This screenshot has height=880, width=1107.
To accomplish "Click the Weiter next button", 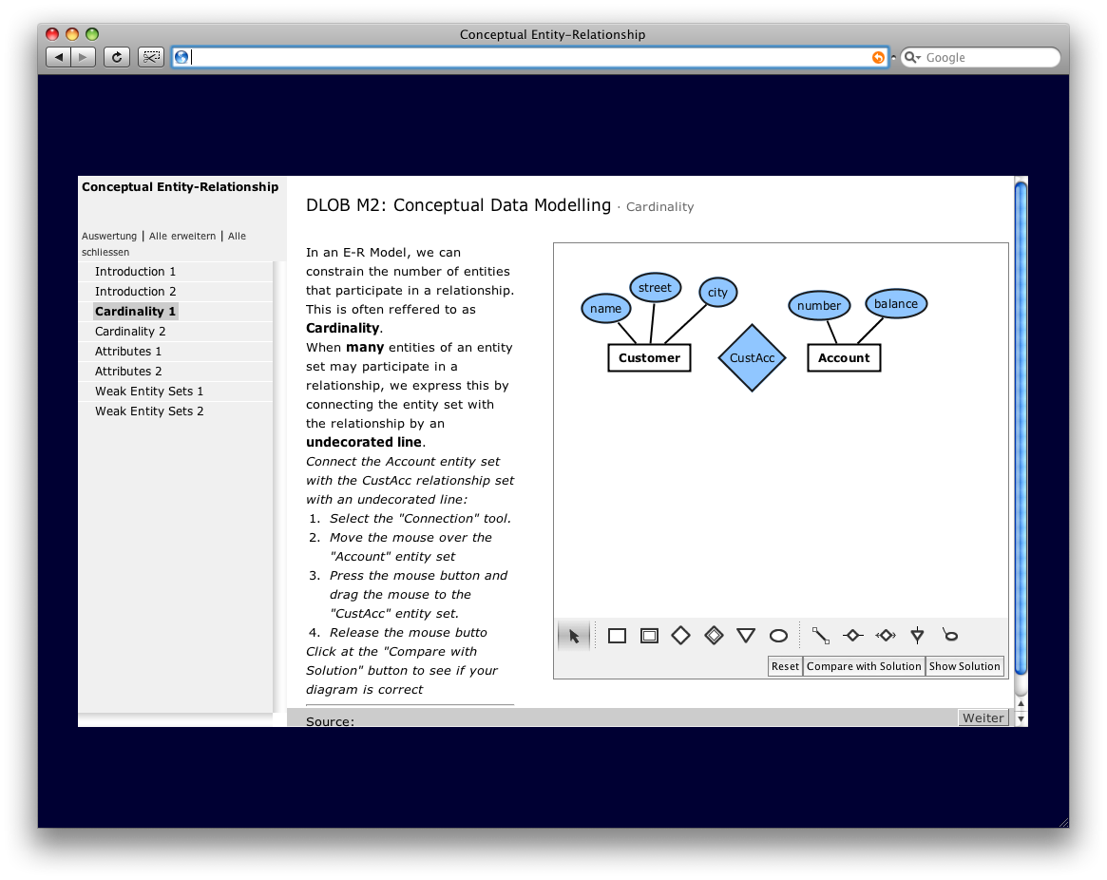I will pyautogui.click(x=983, y=717).
